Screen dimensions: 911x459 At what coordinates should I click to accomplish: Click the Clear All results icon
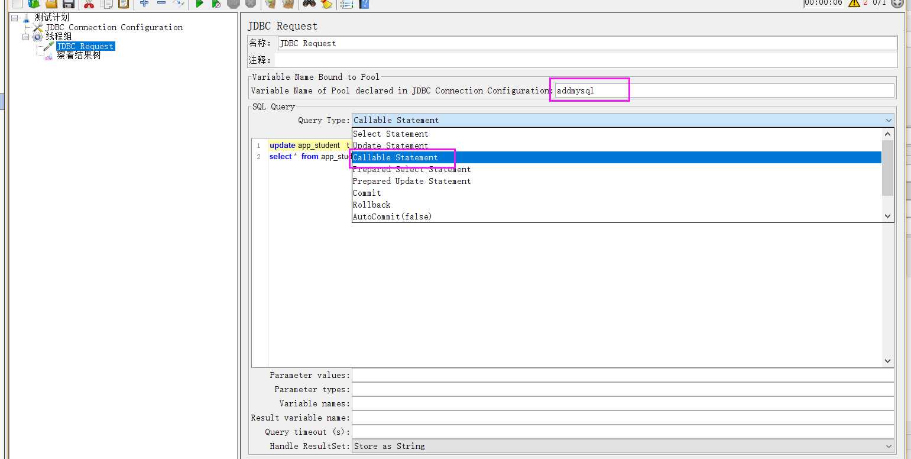(x=288, y=4)
